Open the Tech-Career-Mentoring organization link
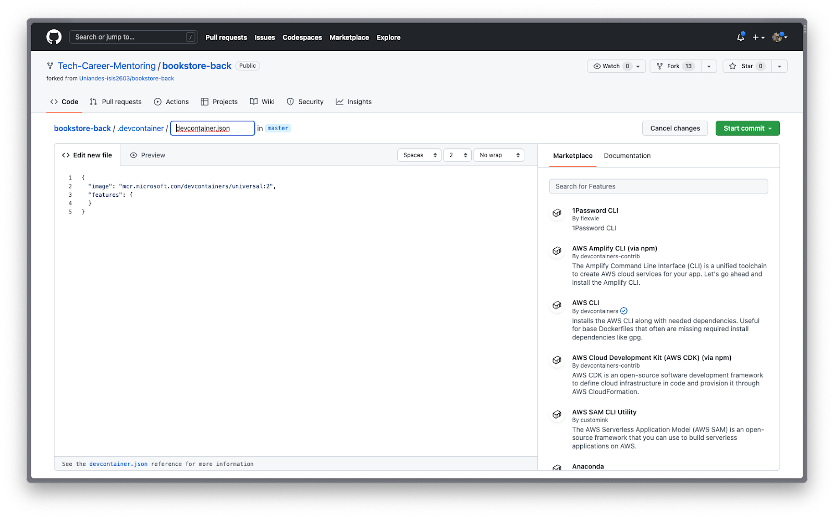 [x=107, y=66]
